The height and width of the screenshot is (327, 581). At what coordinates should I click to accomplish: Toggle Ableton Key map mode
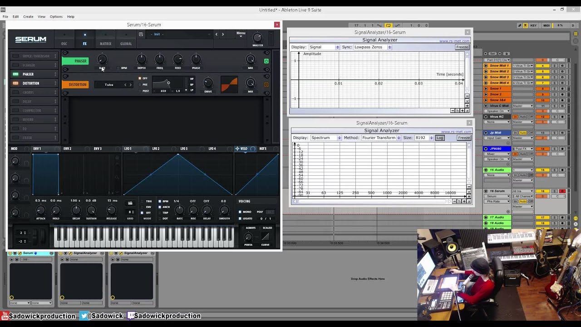[x=533, y=25]
